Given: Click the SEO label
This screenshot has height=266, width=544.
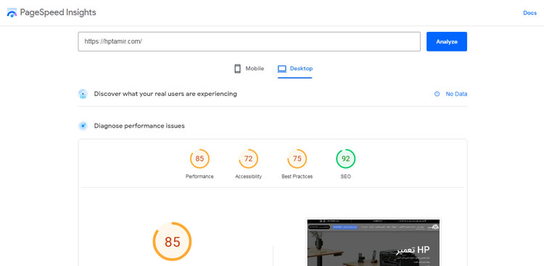Looking at the screenshot, I should click(345, 177).
